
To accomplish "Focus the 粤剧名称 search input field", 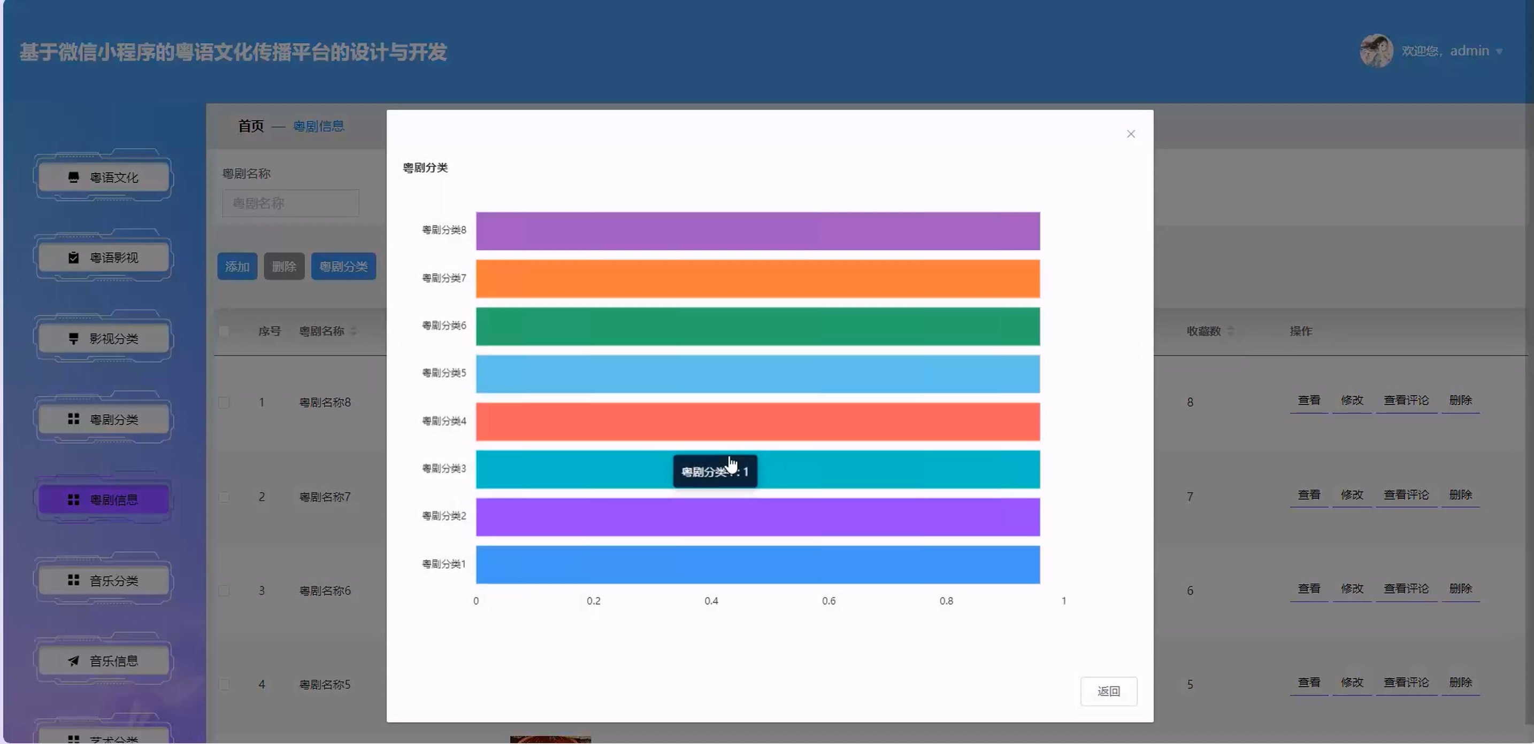I will pyautogui.click(x=290, y=204).
